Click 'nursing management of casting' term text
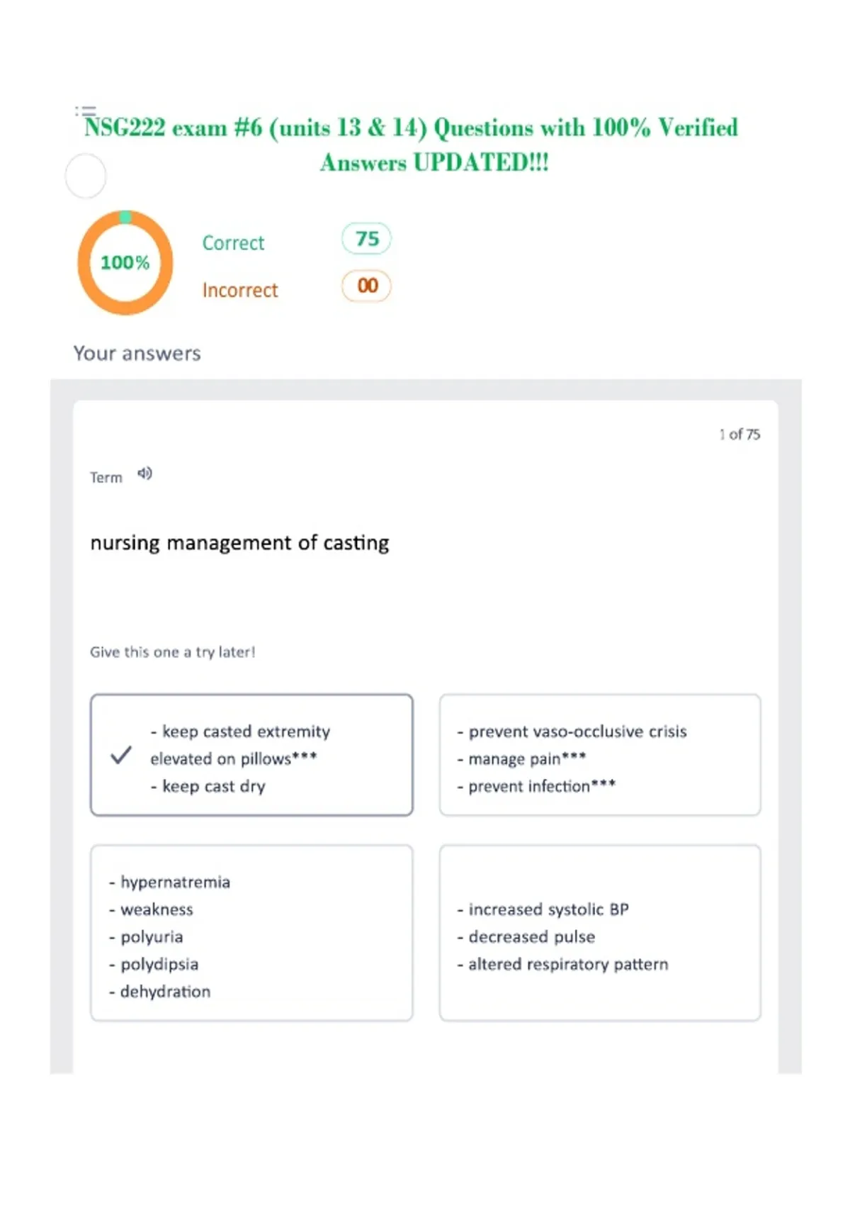Viewport: 850px width, 1205px height. 239,544
